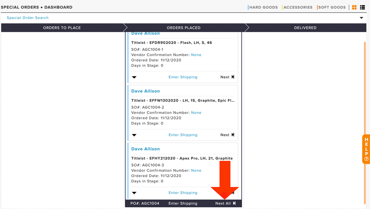
Task: Select the Soft Goods filter
Action: (332, 7)
